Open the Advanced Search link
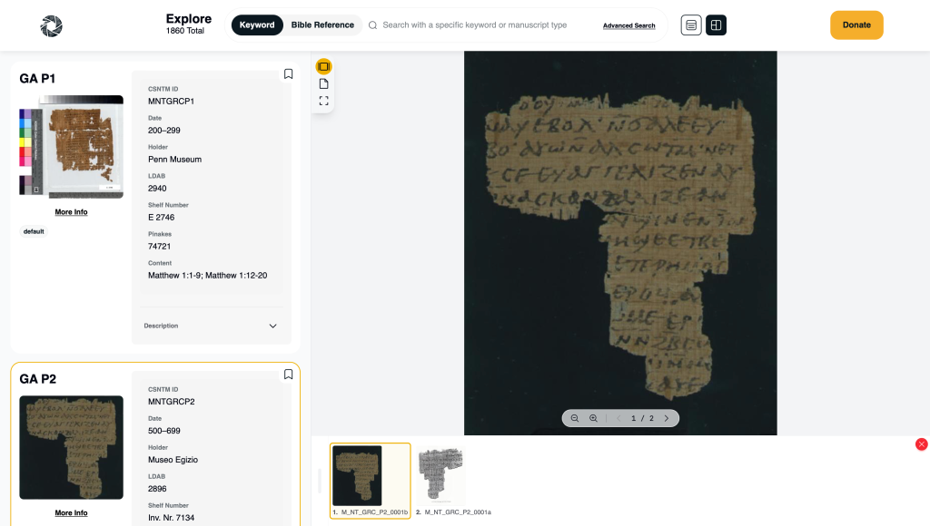930x526 pixels. pyautogui.click(x=628, y=25)
